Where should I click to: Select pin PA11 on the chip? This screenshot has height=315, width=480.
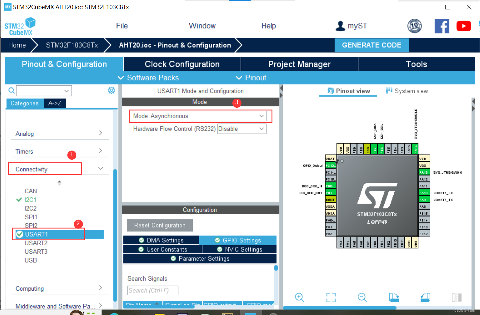point(424,186)
